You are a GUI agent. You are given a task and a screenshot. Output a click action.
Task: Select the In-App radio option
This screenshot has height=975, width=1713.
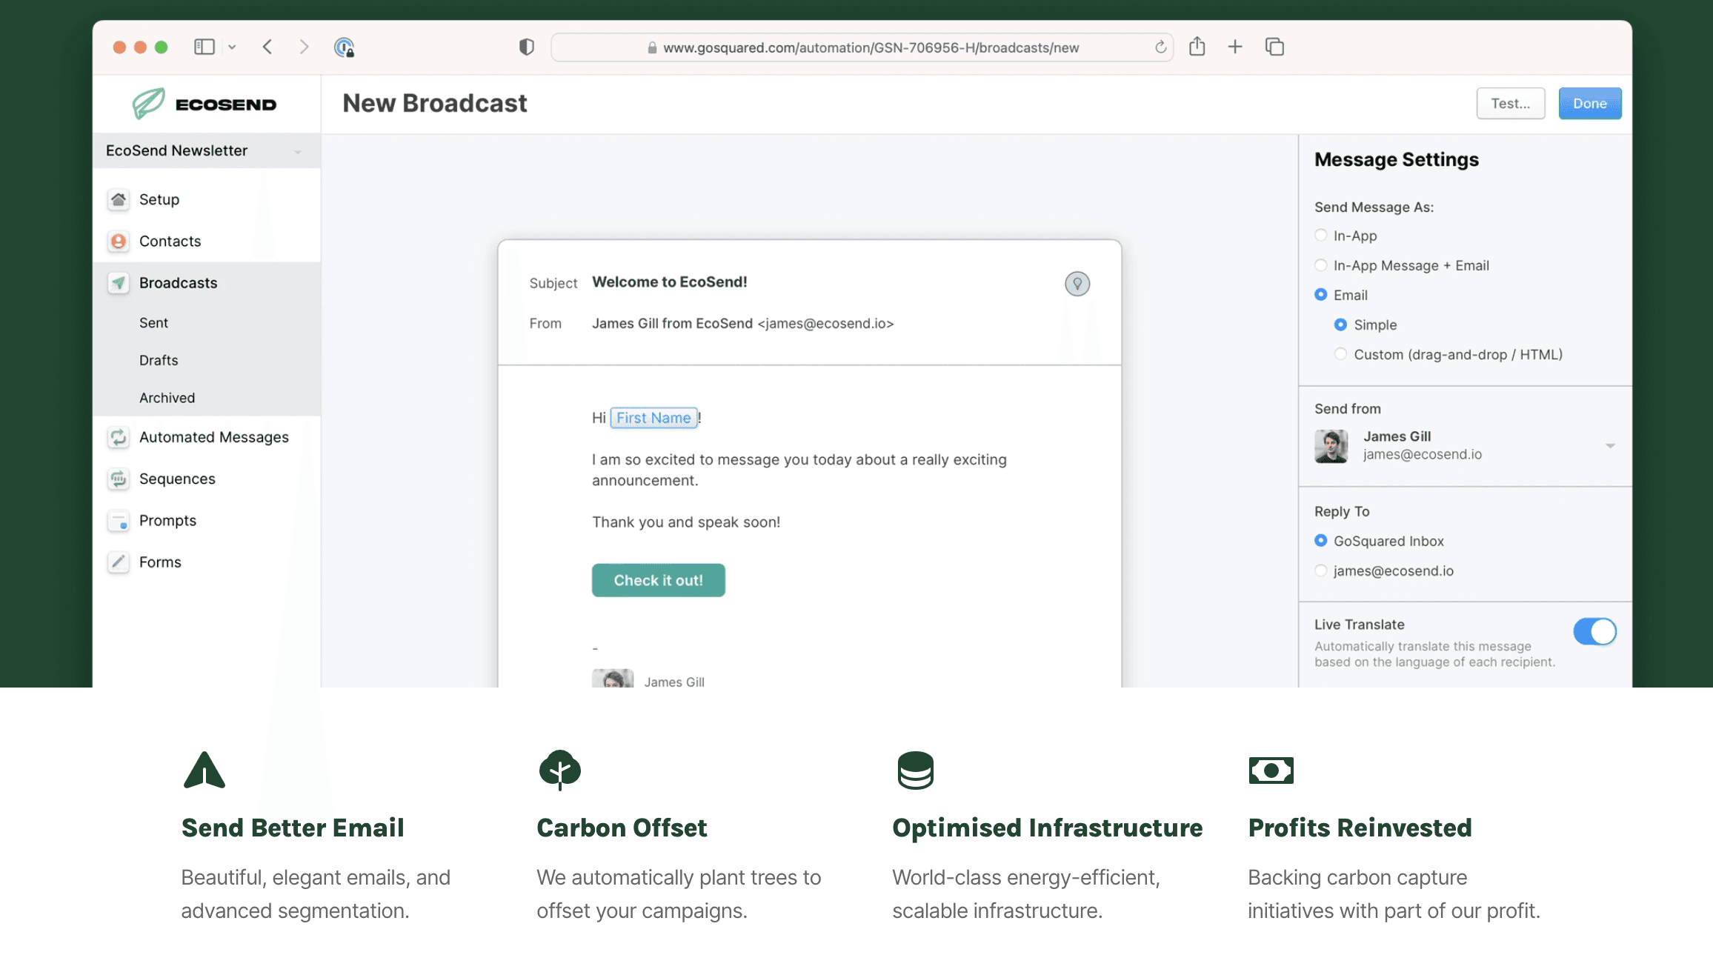click(x=1320, y=236)
